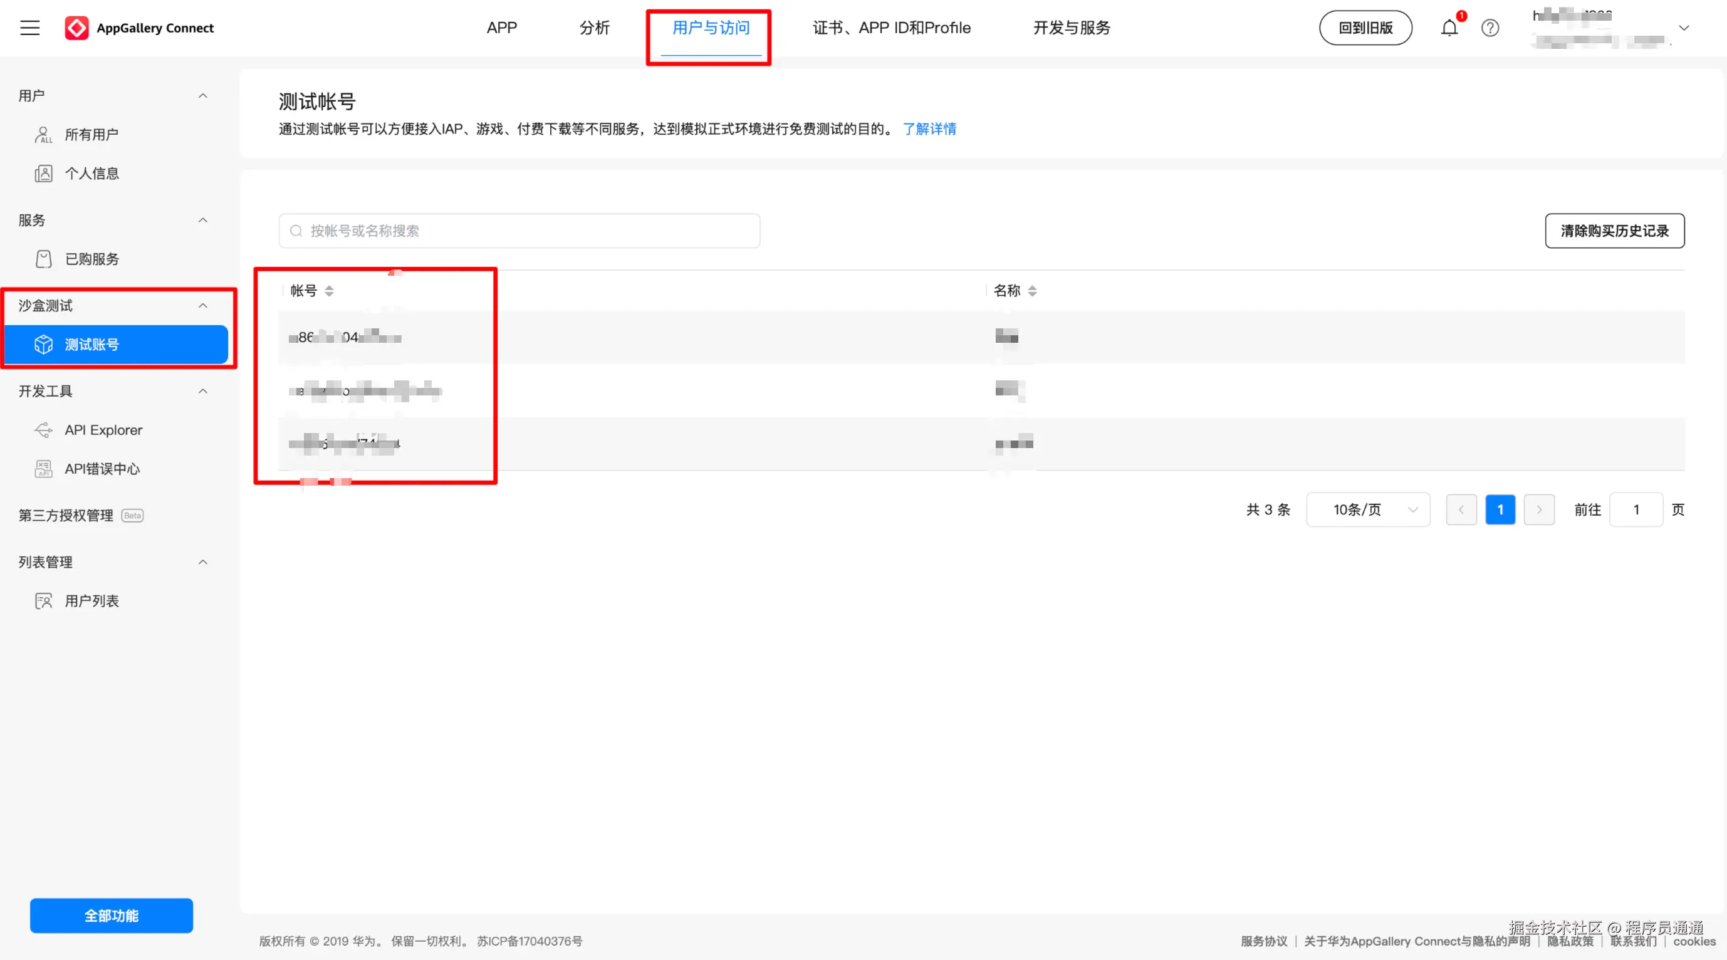Sort table by 名称 column
This screenshot has height=960, width=1727.
(x=1032, y=291)
